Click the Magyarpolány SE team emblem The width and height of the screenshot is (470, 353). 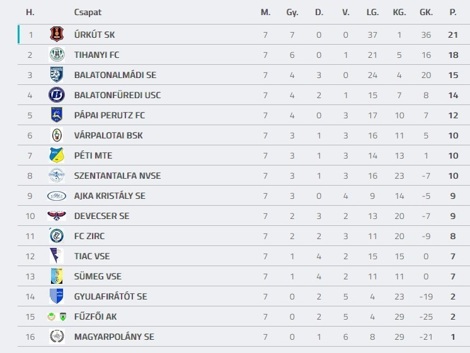[x=57, y=337]
